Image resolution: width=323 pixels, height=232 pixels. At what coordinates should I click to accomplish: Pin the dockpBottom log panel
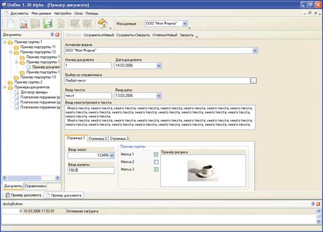click(x=313, y=204)
